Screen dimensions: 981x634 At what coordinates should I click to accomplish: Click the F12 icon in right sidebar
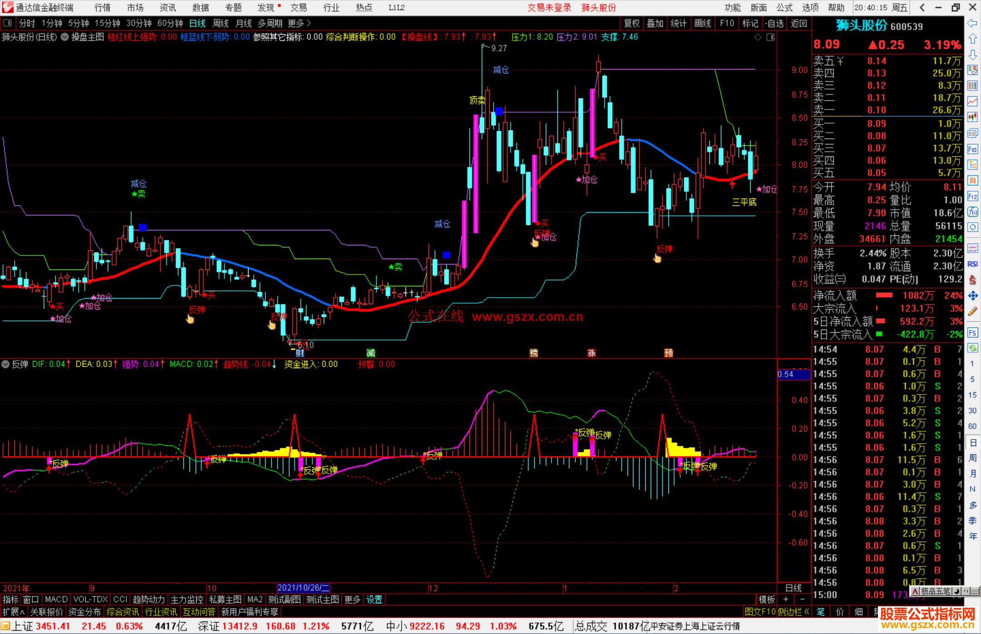972,196
